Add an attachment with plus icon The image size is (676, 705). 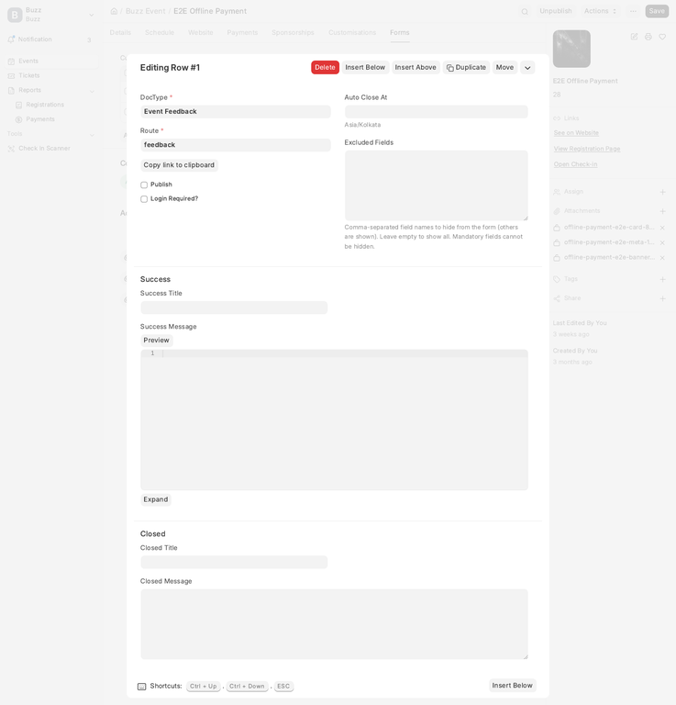[662, 211]
